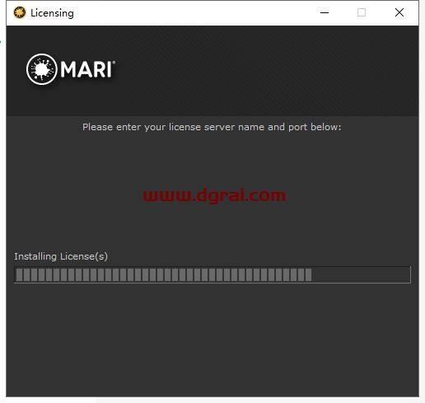The height and width of the screenshot is (403, 425).
Task: Close the Licensing window
Action: 399,12
